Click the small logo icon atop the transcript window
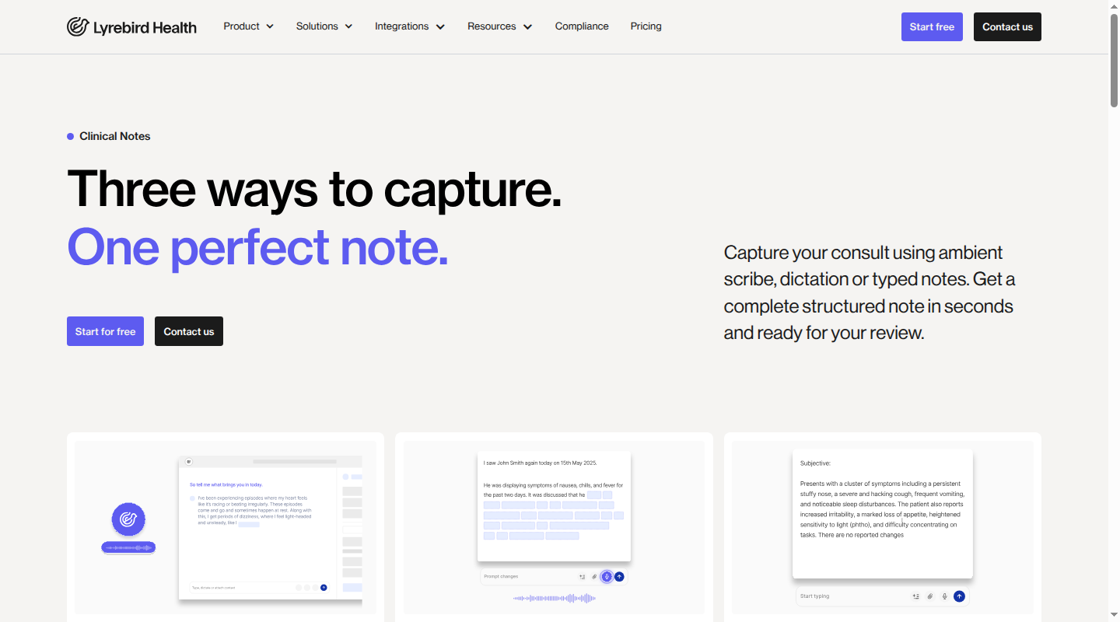 tap(188, 462)
